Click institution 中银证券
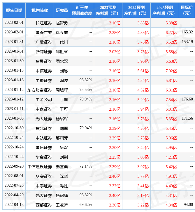Viewport: 195px width, 212px height. (x=44, y=80)
